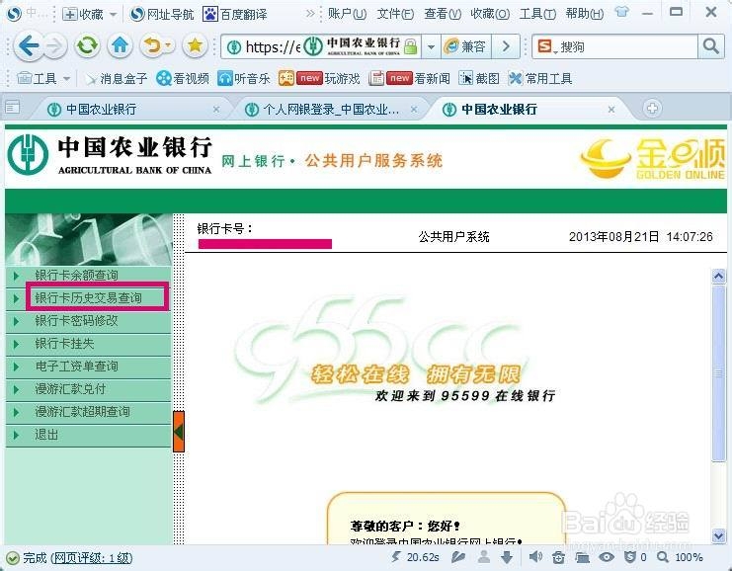Click the Agricultural Bank of China logo
732x571 pixels.
click(x=111, y=155)
